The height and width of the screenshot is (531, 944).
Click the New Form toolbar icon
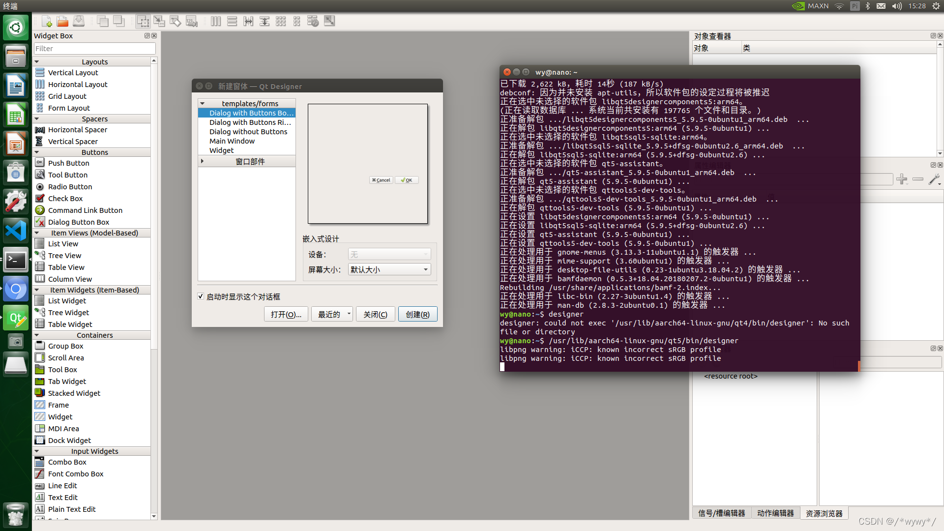(x=47, y=21)
